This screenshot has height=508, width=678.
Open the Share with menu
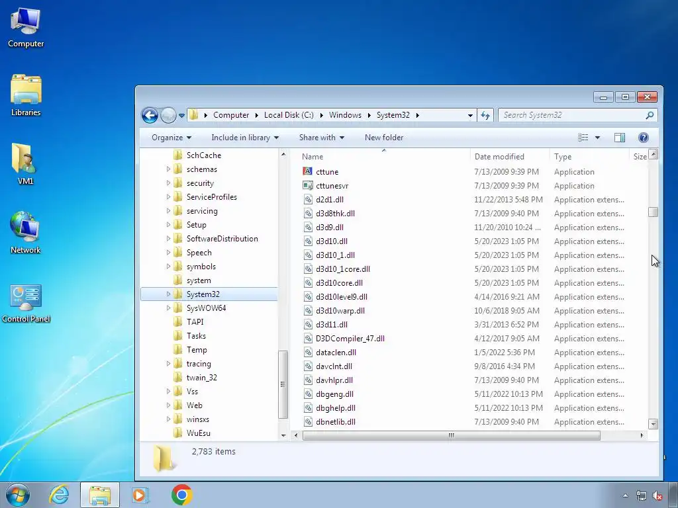pos(322,138)
